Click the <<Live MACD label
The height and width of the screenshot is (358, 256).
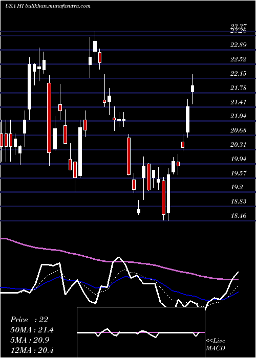pyautogui.click(x=216, y=344)
